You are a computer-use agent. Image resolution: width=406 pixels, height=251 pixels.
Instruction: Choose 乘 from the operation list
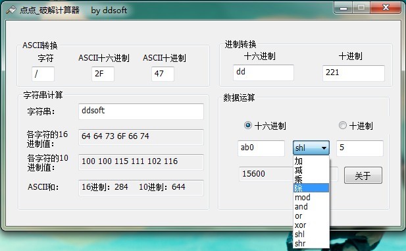tap(311, 179)
